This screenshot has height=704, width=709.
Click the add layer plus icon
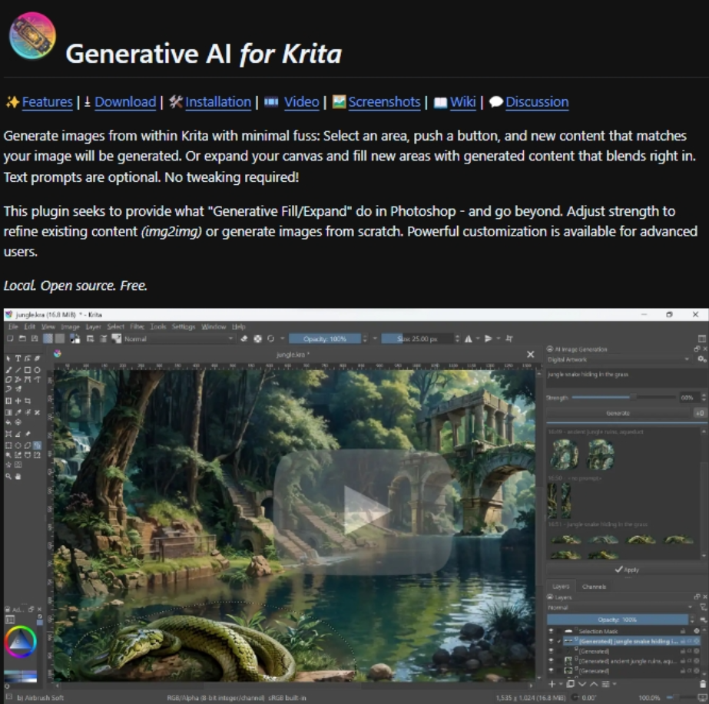click(x=552, y=683)
